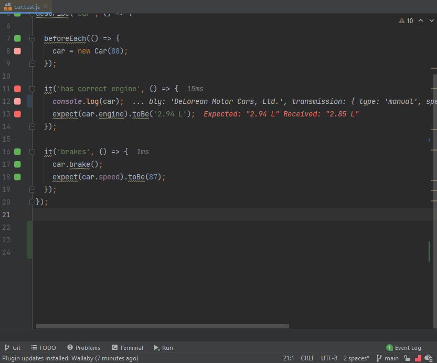Click the red Wallaby status icon in status bar
Viewport: 437px width, 363px height.
click(x=418, y=358)
